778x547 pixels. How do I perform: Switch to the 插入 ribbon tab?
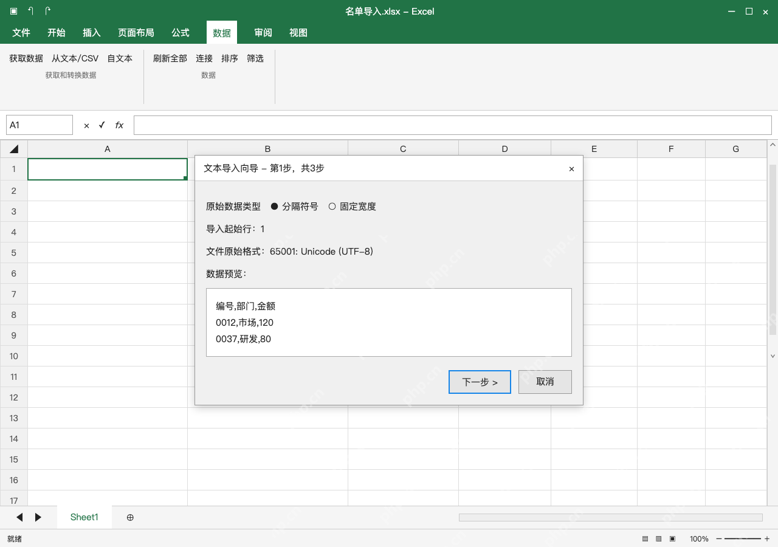[92, 33]
